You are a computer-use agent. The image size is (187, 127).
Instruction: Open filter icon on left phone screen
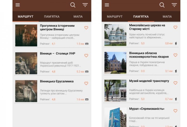pyautogui.click(x=85, y=5)
